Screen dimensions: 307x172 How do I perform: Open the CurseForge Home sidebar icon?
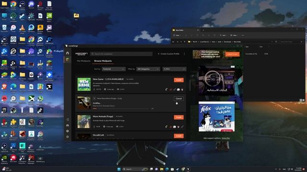[68, 53]
